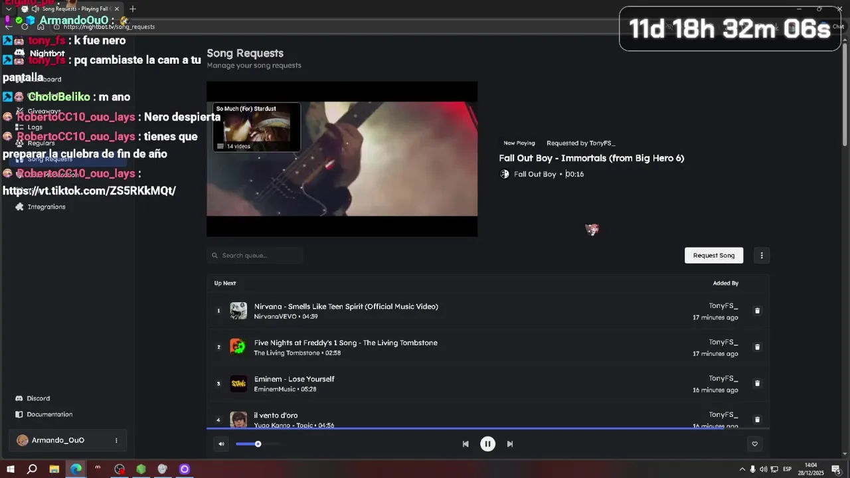The height and width of the screenshot is (478, 850).
Task: Open the So Much (For) Stardust playlist overlay
Action: click(256, 127)
